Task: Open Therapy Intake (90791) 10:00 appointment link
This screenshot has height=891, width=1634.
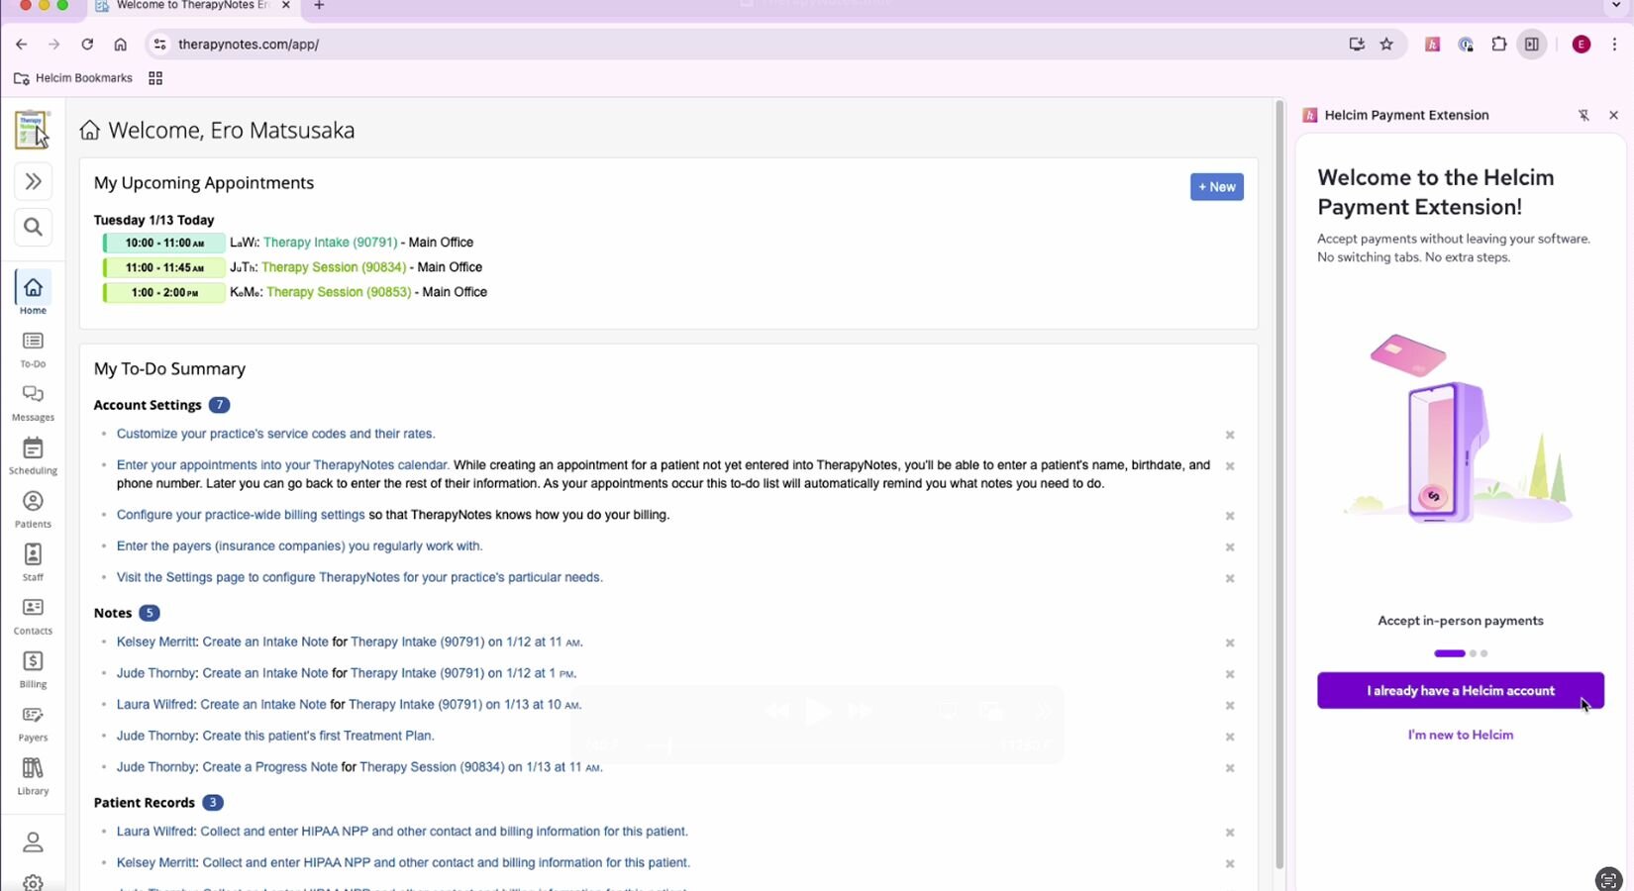Action: click(330, 243)
